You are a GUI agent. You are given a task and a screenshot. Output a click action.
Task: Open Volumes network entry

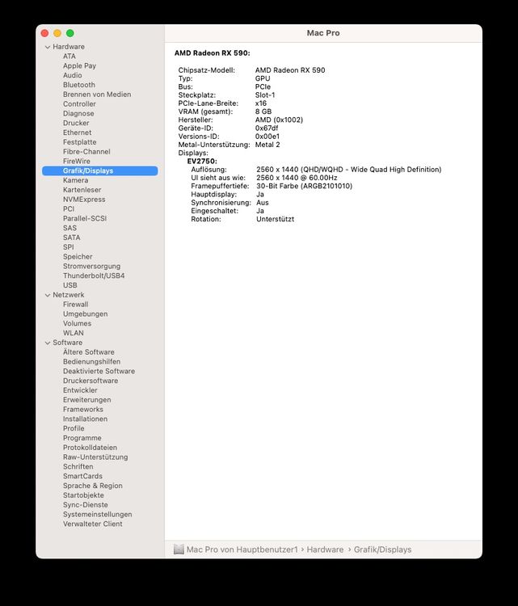coord(77,323)
